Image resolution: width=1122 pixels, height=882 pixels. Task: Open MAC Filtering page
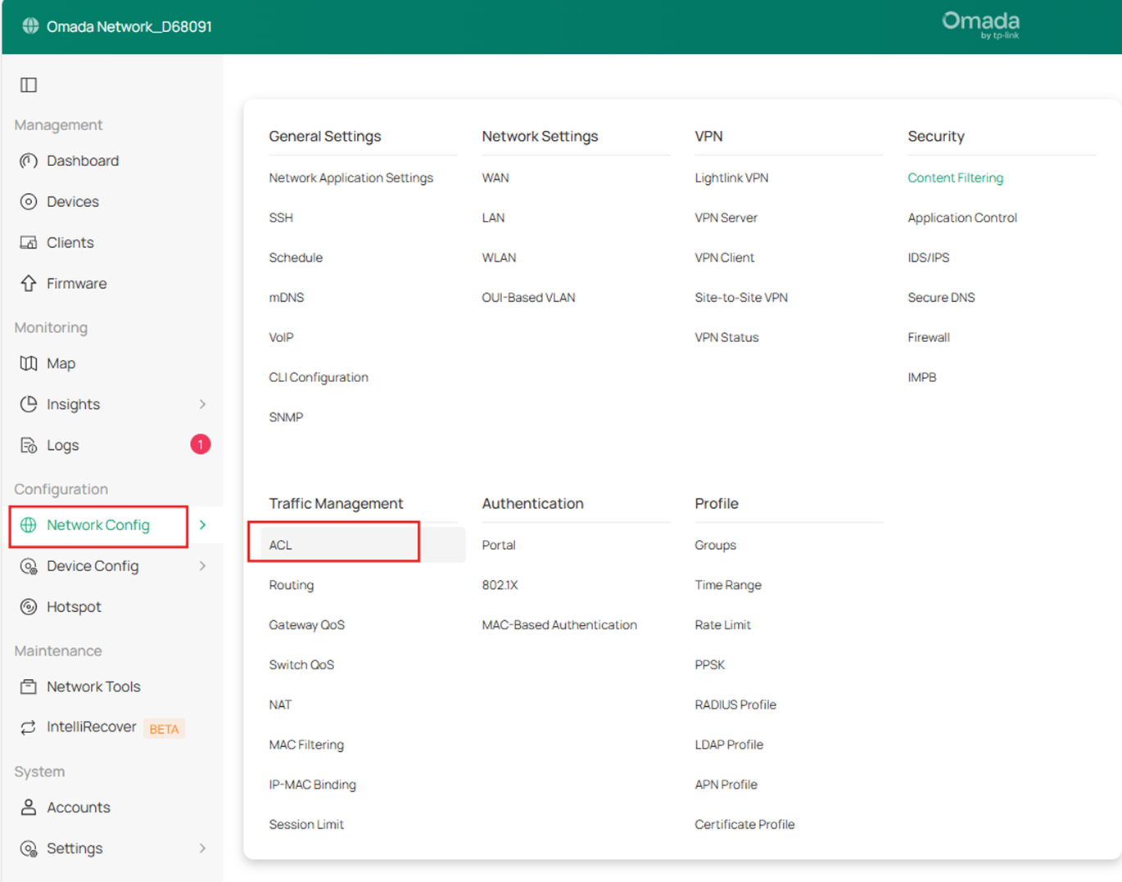pyautogui.click(x=306, y=745)
